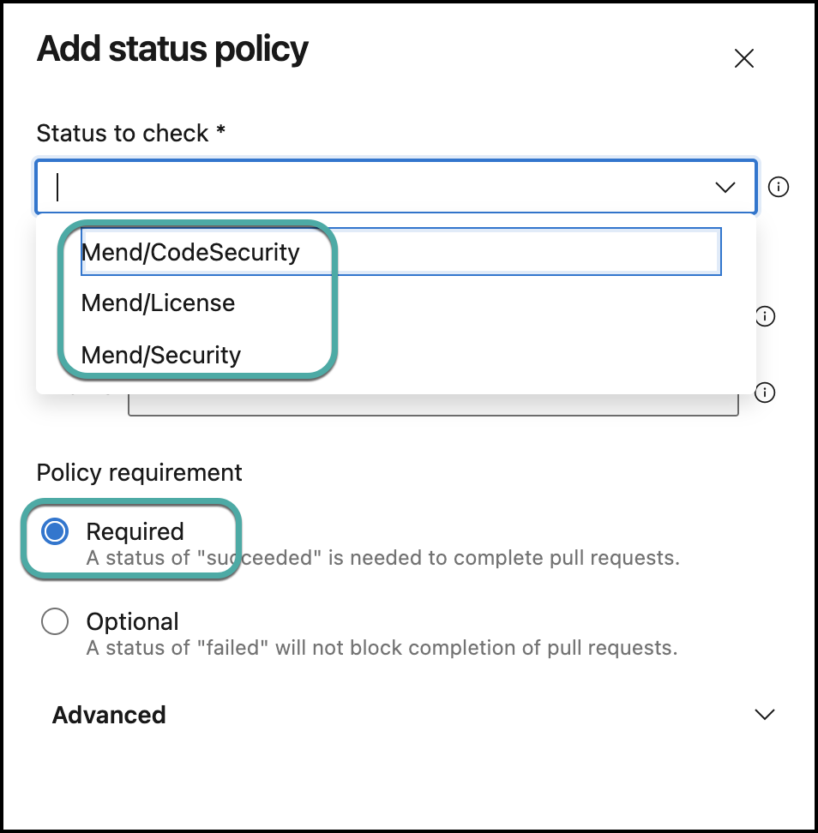Viewport: 818px width, 833px height.
Task: Click the middle info icon right of the dropdown list
Action: (765, 316)
